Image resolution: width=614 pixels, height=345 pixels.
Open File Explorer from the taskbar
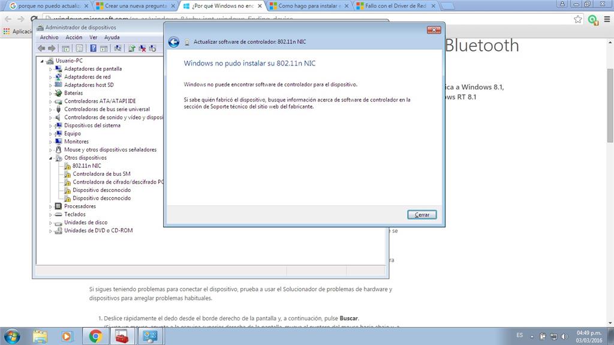(x=40, y=337)
